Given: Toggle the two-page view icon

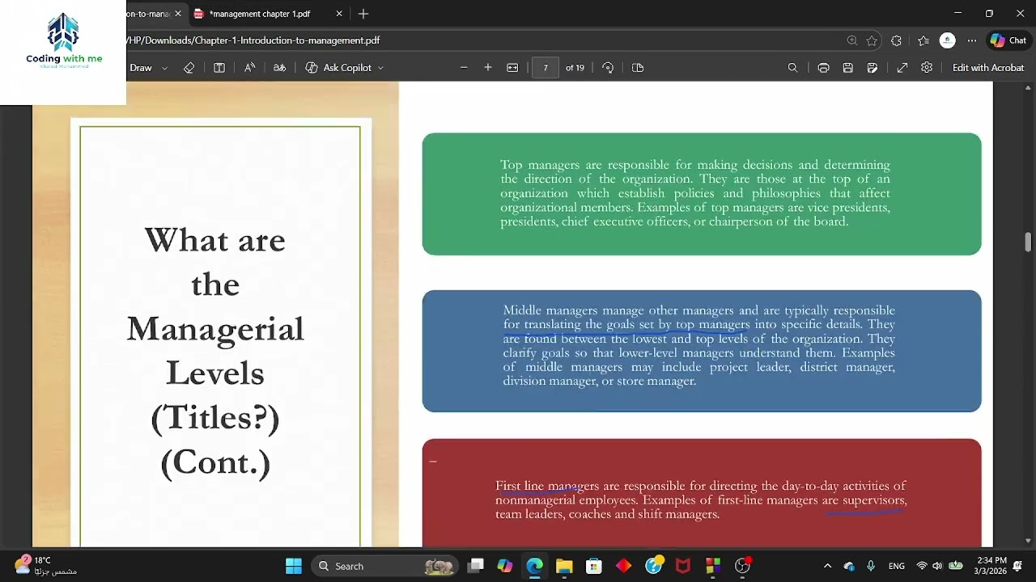Looking at the screenshot, I should tap(638, 68).
